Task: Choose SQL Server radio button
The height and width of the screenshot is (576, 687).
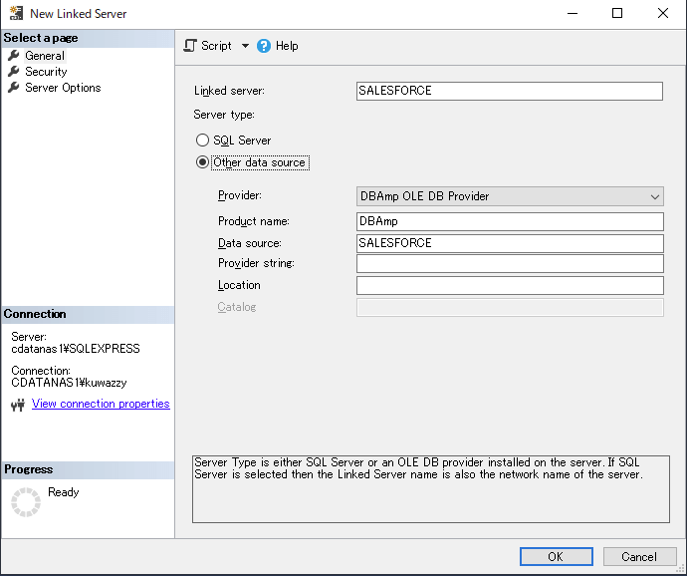Action: tap(202, 140)
